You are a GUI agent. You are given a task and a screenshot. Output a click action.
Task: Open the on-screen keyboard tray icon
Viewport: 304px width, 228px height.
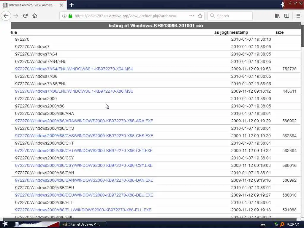coord(263,225)
